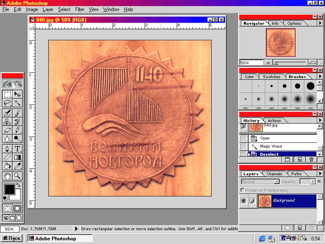Select the Rectangular Marquee tool

[x=8, y=95]
